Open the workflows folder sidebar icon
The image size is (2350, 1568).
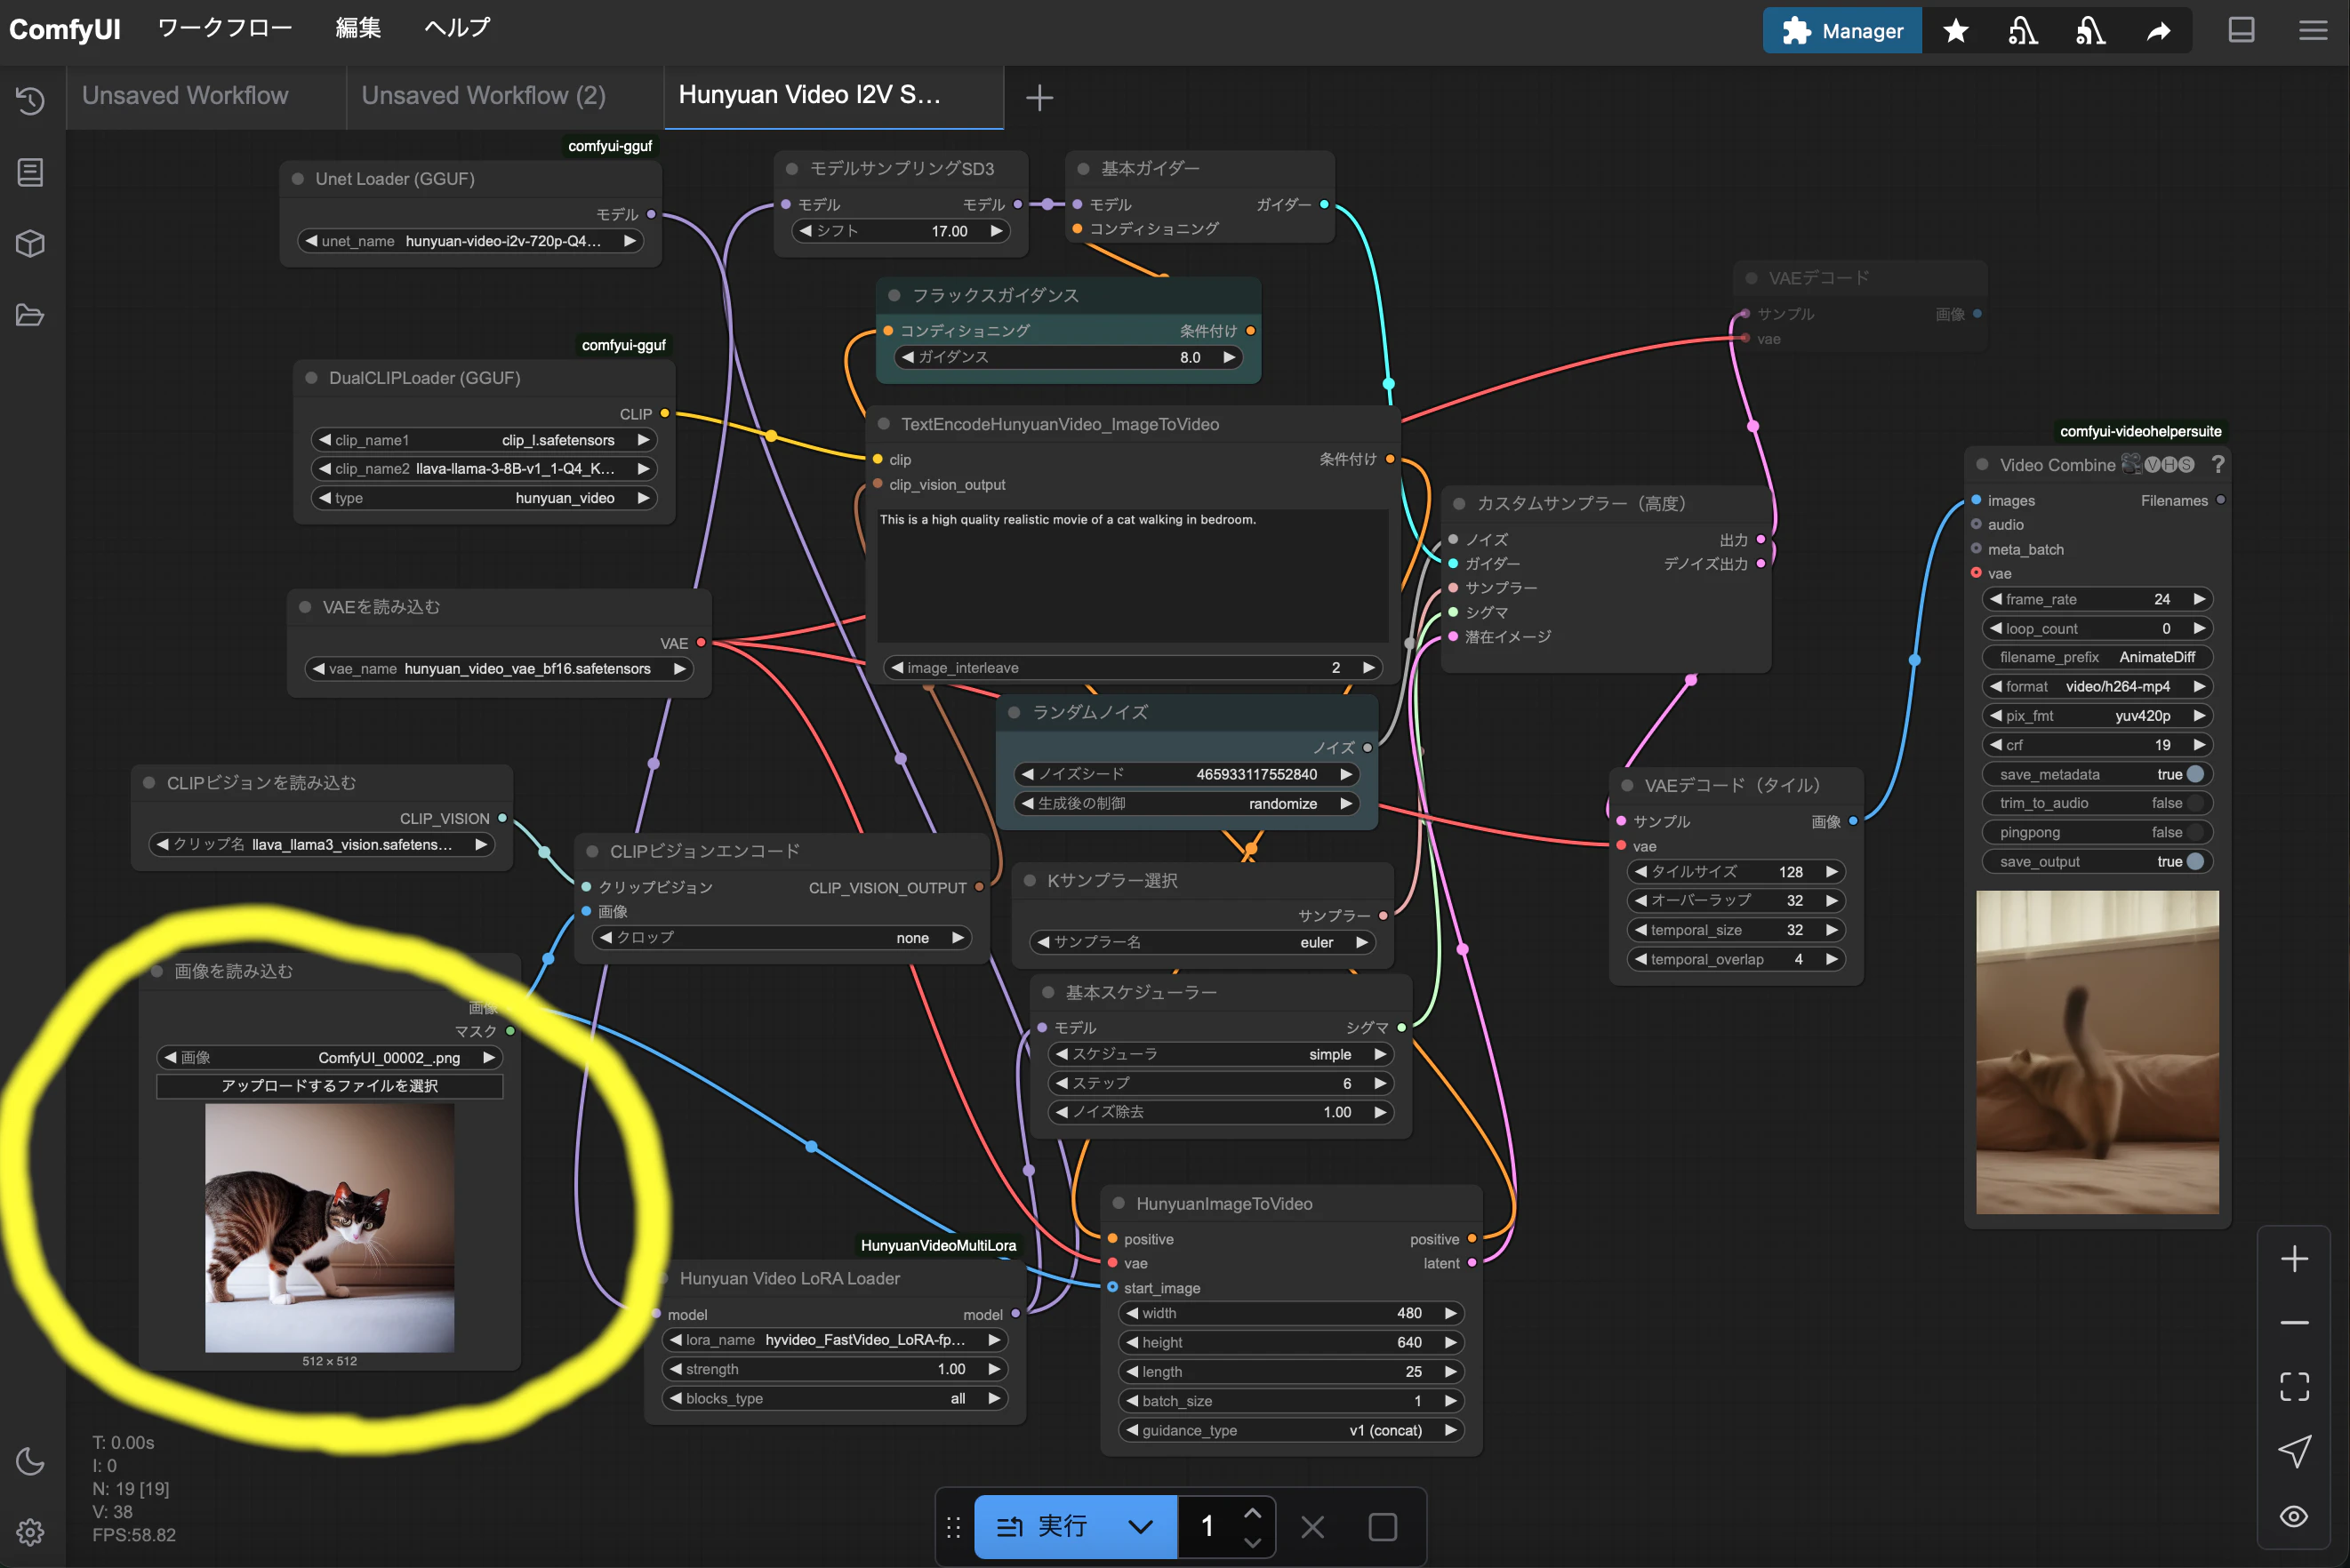point(30,315)
